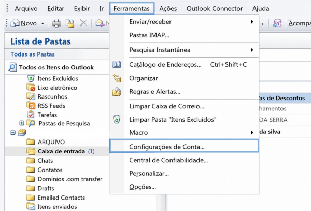Image resolution: width=311 pixels, height=211 pixels.
Task: Open the Exibir menu
Action: (82, 8)
